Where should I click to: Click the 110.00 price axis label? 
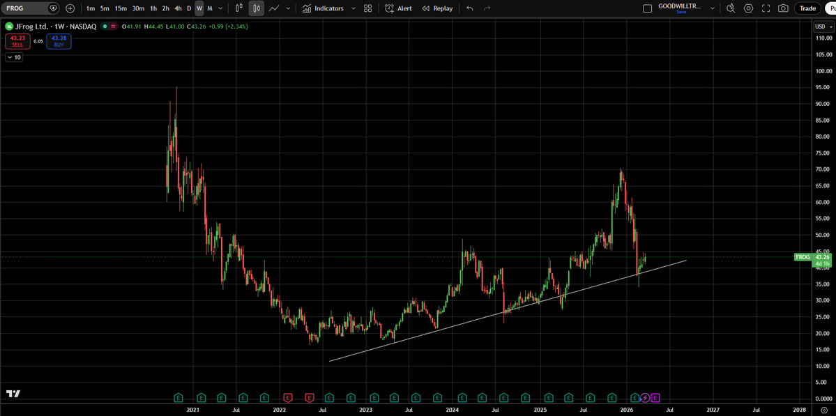[x=824, y=38]
